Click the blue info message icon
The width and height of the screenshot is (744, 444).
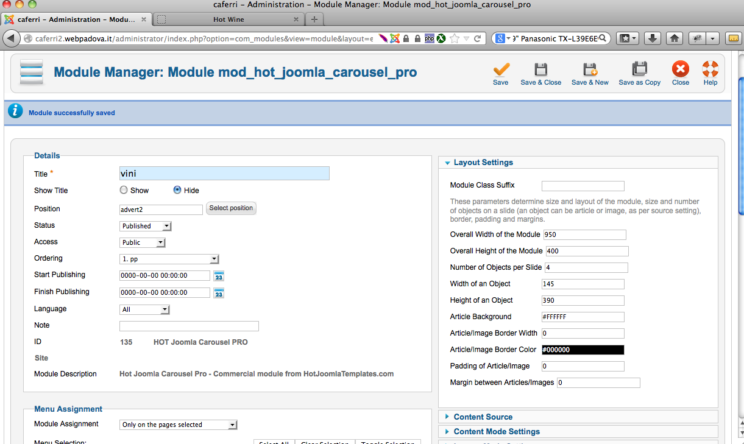(16, 111)
